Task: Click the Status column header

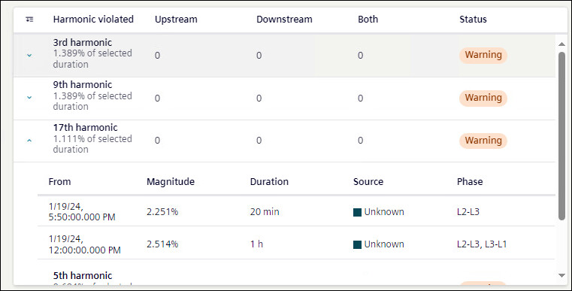Action: pos(473,20)
